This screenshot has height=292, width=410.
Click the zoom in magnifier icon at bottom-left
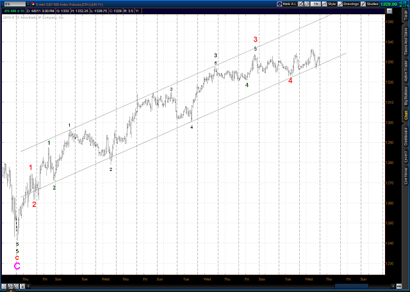(x=10, y=286)
